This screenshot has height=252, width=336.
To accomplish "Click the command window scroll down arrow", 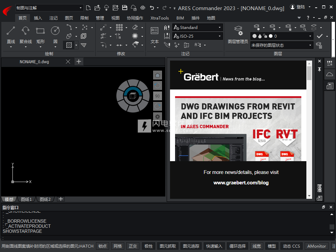I will [x=332, y=232].
